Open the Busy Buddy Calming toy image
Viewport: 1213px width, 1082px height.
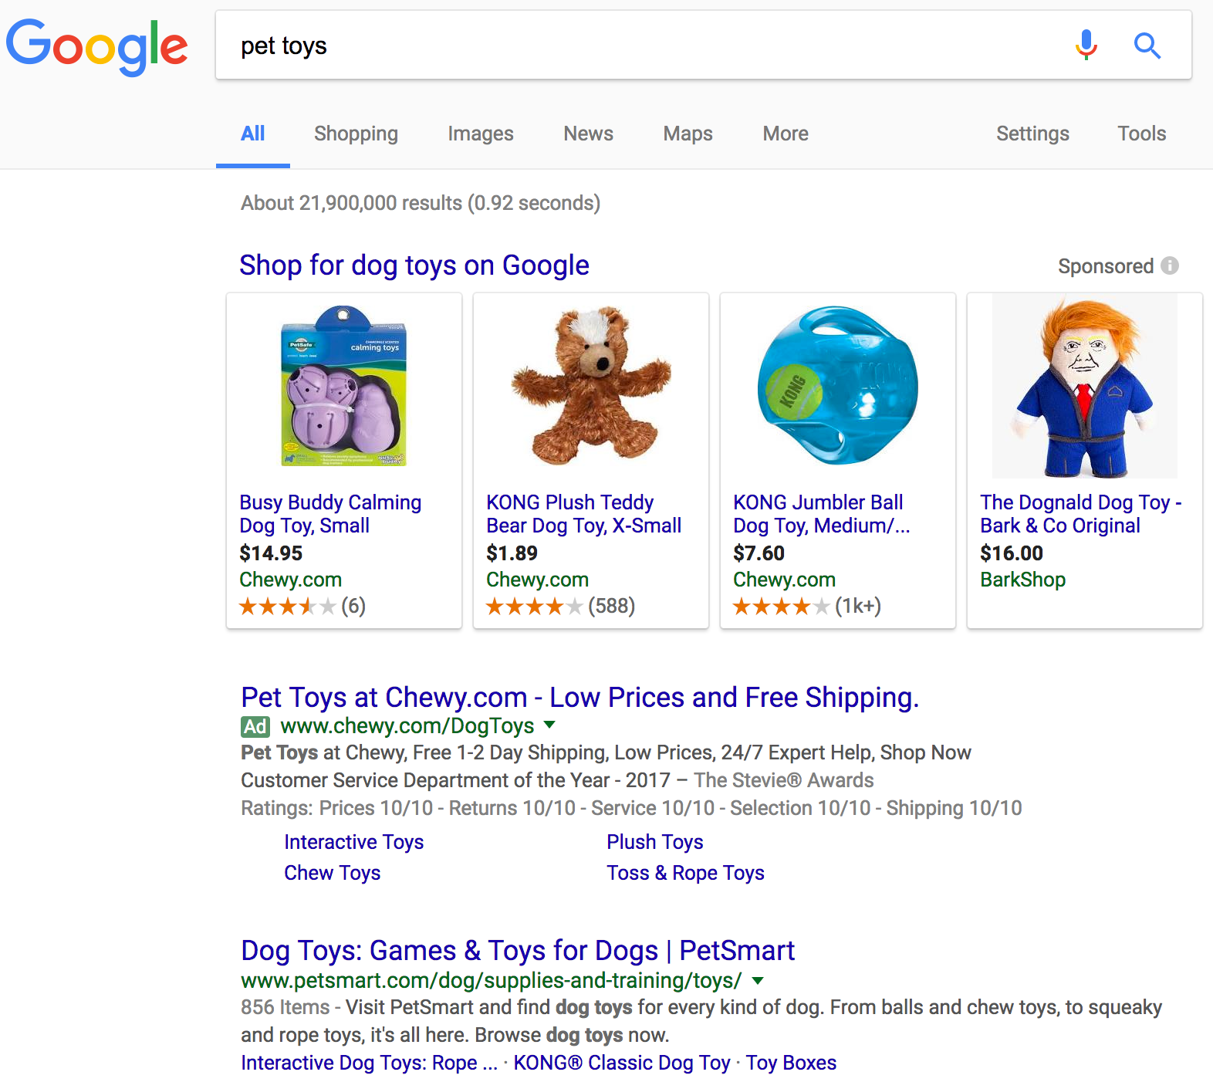[x=344, y=386]
